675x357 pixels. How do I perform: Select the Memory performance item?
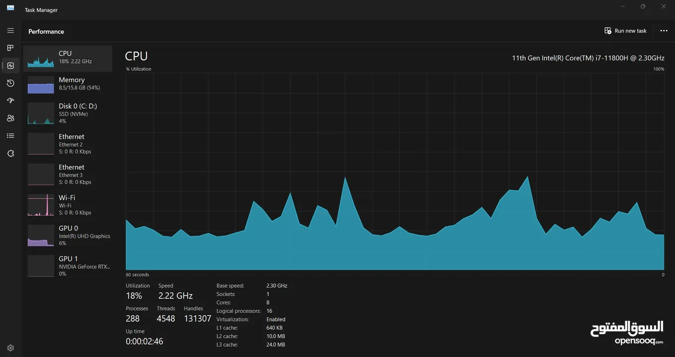tap(68, 84)
